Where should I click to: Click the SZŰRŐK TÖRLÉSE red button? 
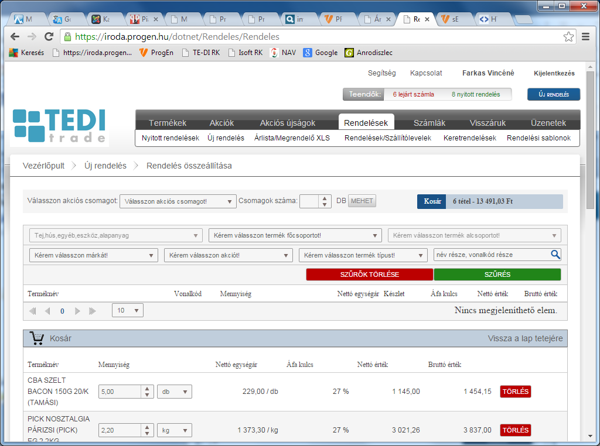tap(370, 275)
